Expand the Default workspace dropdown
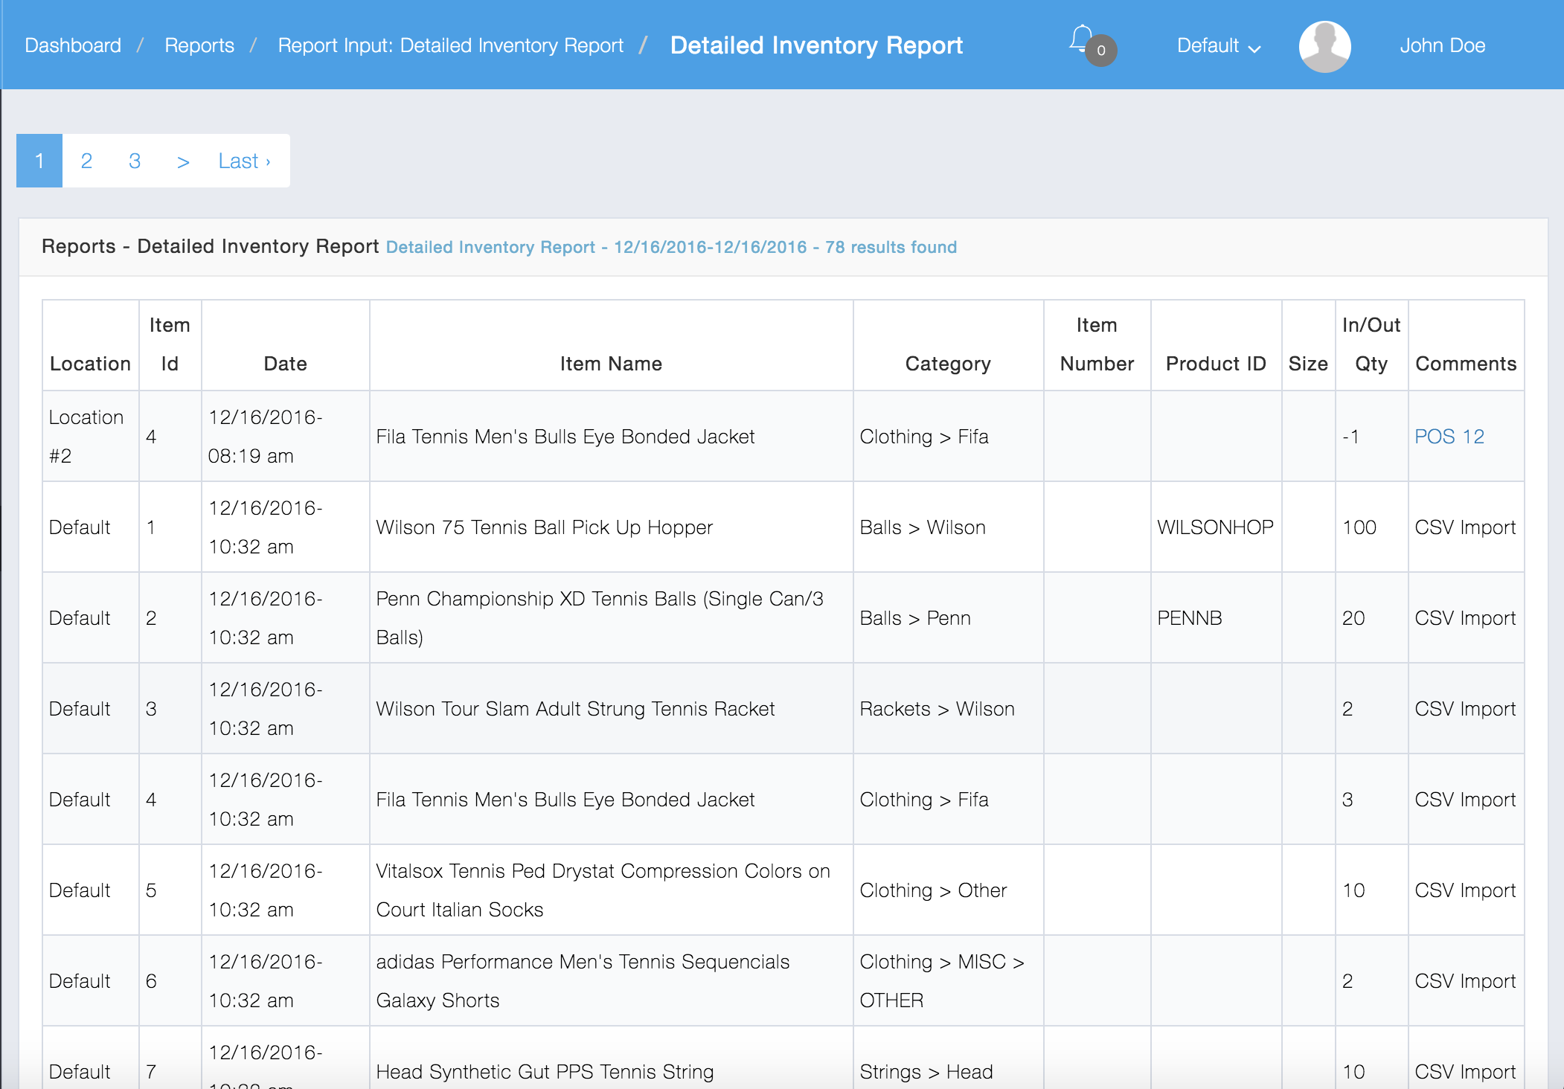Screen dimensions: 1564x1089 (1218, 45)
